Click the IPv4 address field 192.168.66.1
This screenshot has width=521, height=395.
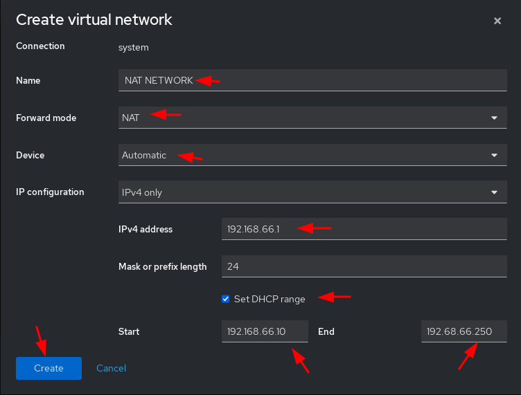pyautogui.click(x=364, y=229)
